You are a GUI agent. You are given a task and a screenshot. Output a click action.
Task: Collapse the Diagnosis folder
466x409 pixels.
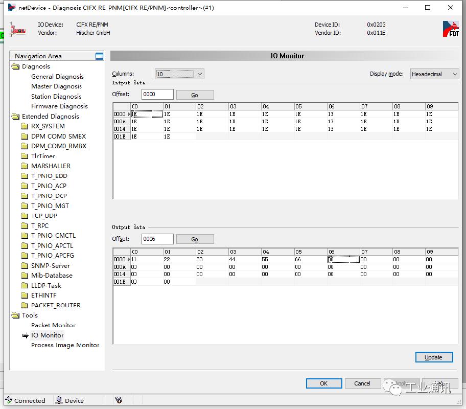click(x=15, y=66)
